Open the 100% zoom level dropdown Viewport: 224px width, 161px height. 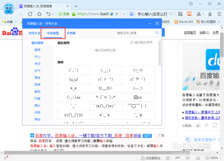(x=214, y=158)
